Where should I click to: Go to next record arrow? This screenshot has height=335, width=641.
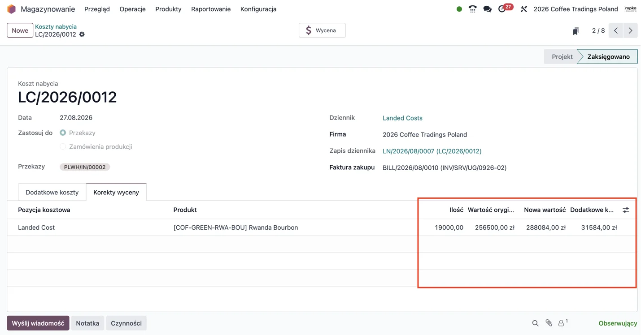[x=630, y=30]
